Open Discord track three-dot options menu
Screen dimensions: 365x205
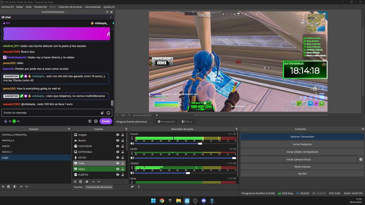[132, 138]
